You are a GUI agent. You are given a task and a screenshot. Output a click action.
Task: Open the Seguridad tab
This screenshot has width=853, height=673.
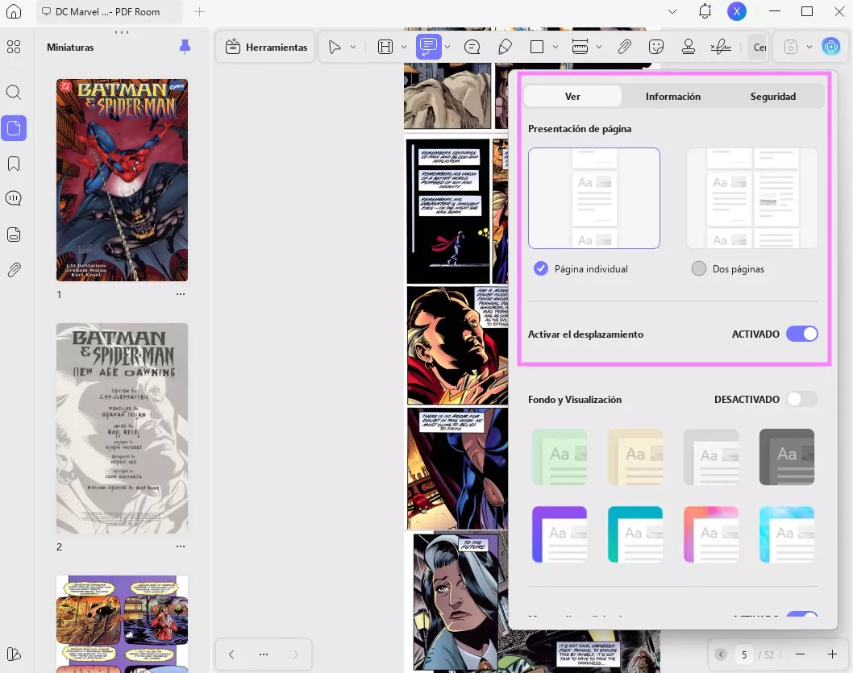(772, 96)
